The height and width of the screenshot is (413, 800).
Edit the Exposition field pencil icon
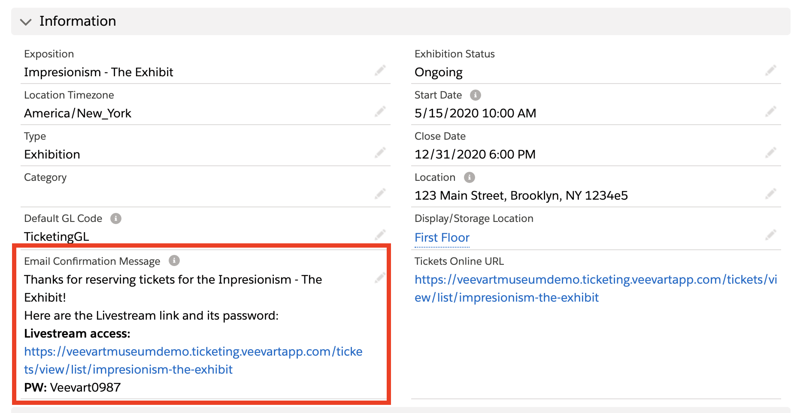coord(380,70)
